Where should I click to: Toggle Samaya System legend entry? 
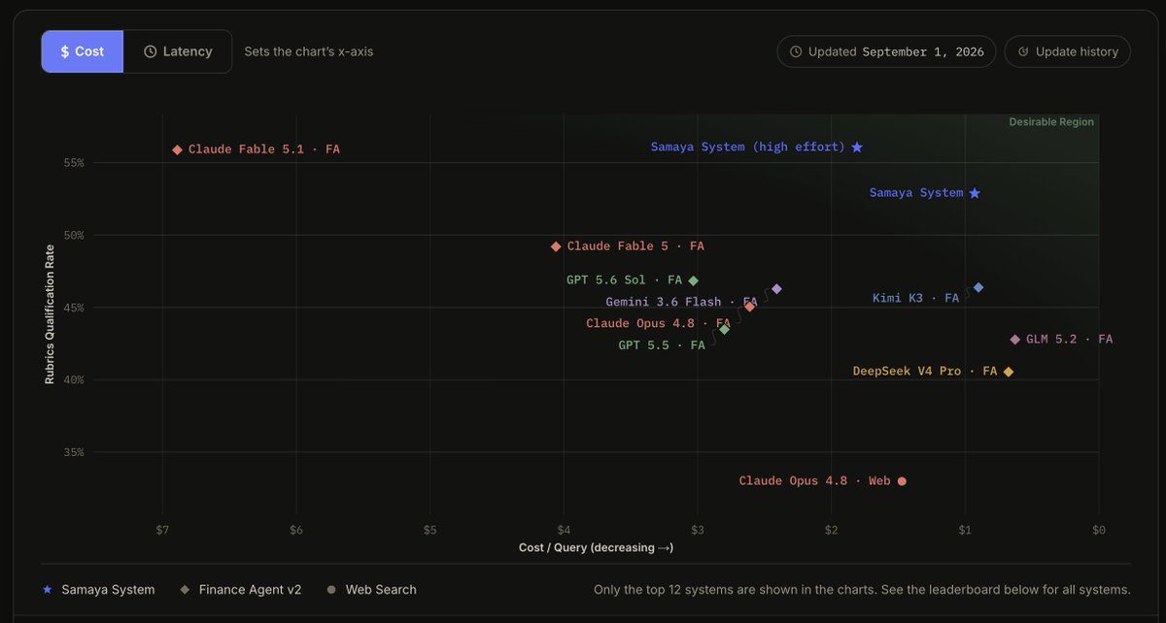coord(98,589)
